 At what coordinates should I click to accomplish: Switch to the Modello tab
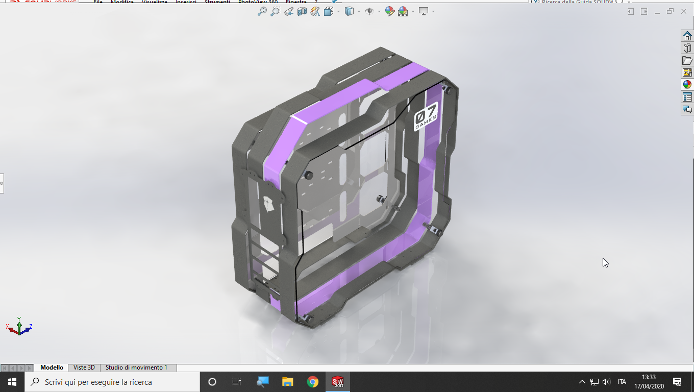[52, 367]
